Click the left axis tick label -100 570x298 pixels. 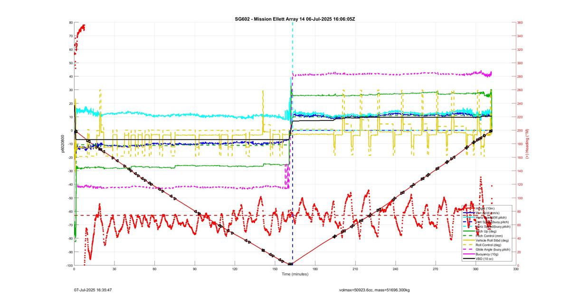[69, 265]
